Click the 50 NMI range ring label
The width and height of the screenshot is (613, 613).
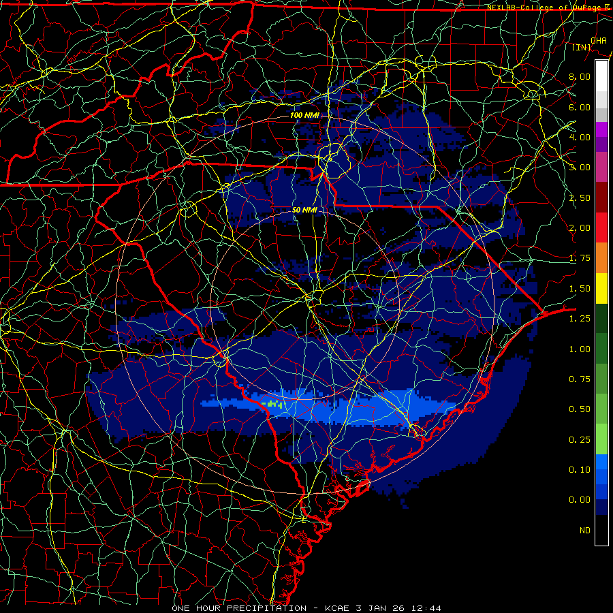point(304,210)
